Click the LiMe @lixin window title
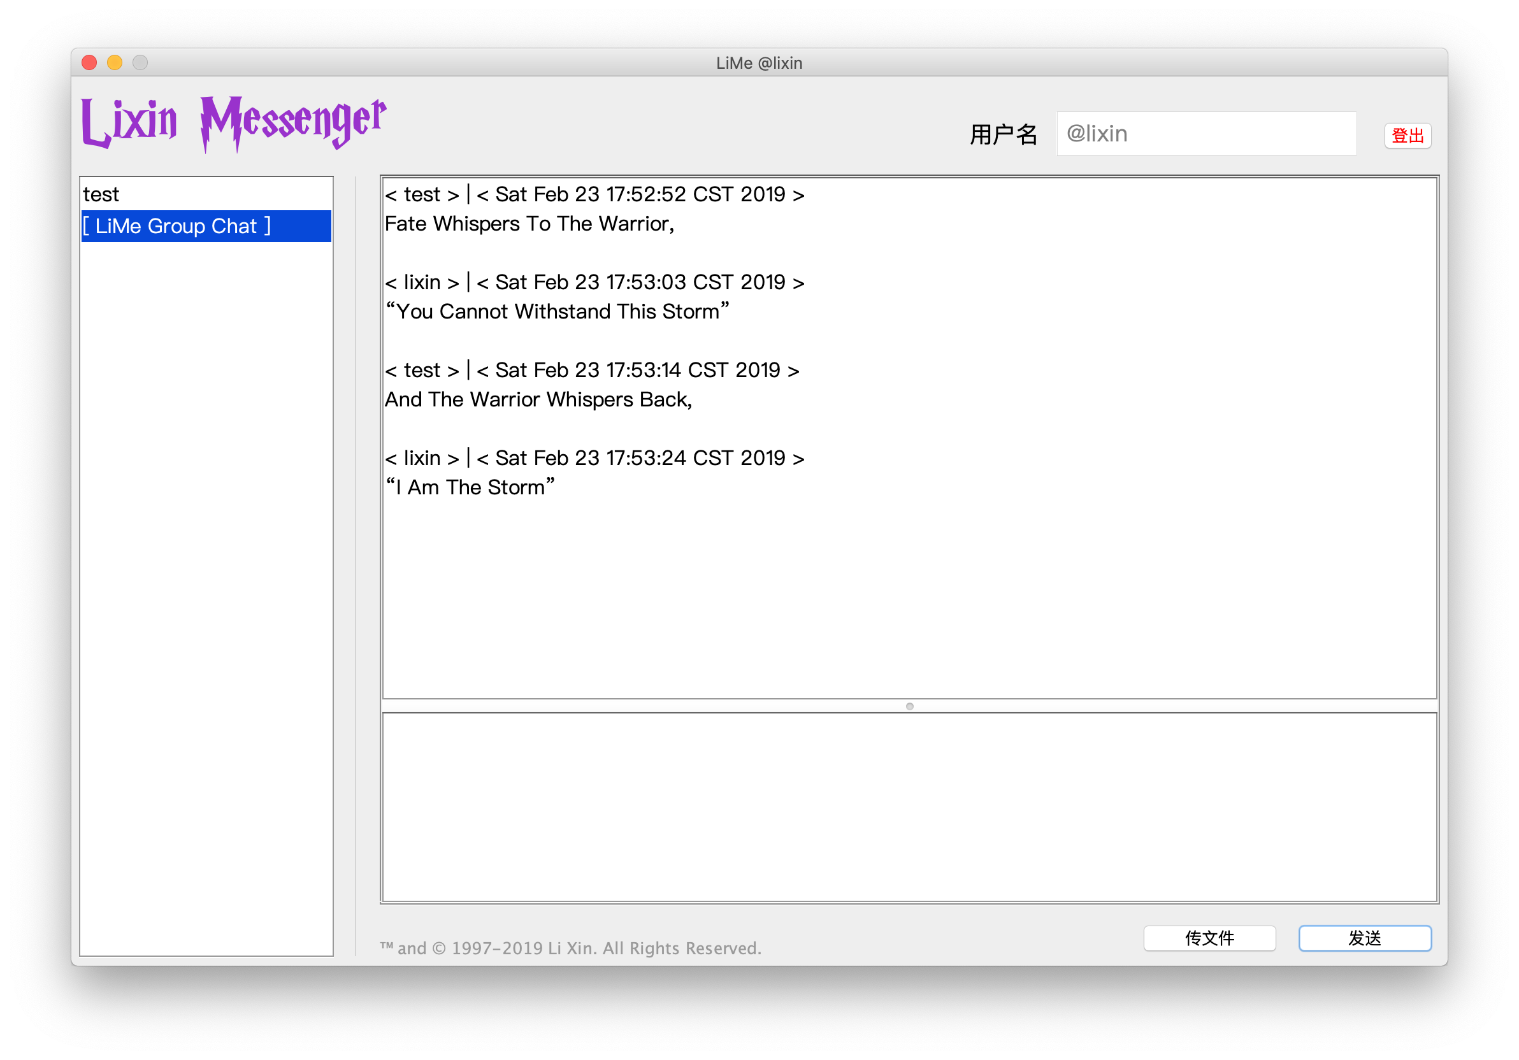The height and width of the screenshot is (1060, 1519). (x=759, y=63)
